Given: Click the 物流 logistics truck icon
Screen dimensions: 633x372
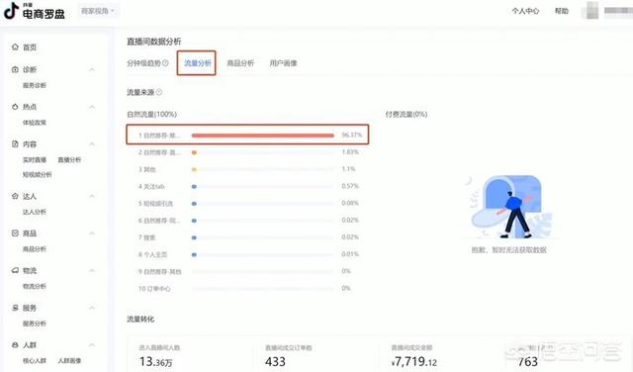Looking at the screenshot, I should click(15, 270).
